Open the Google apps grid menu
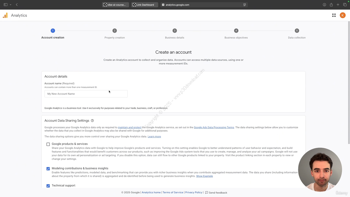Screen dimensions: 350x197 334,15
